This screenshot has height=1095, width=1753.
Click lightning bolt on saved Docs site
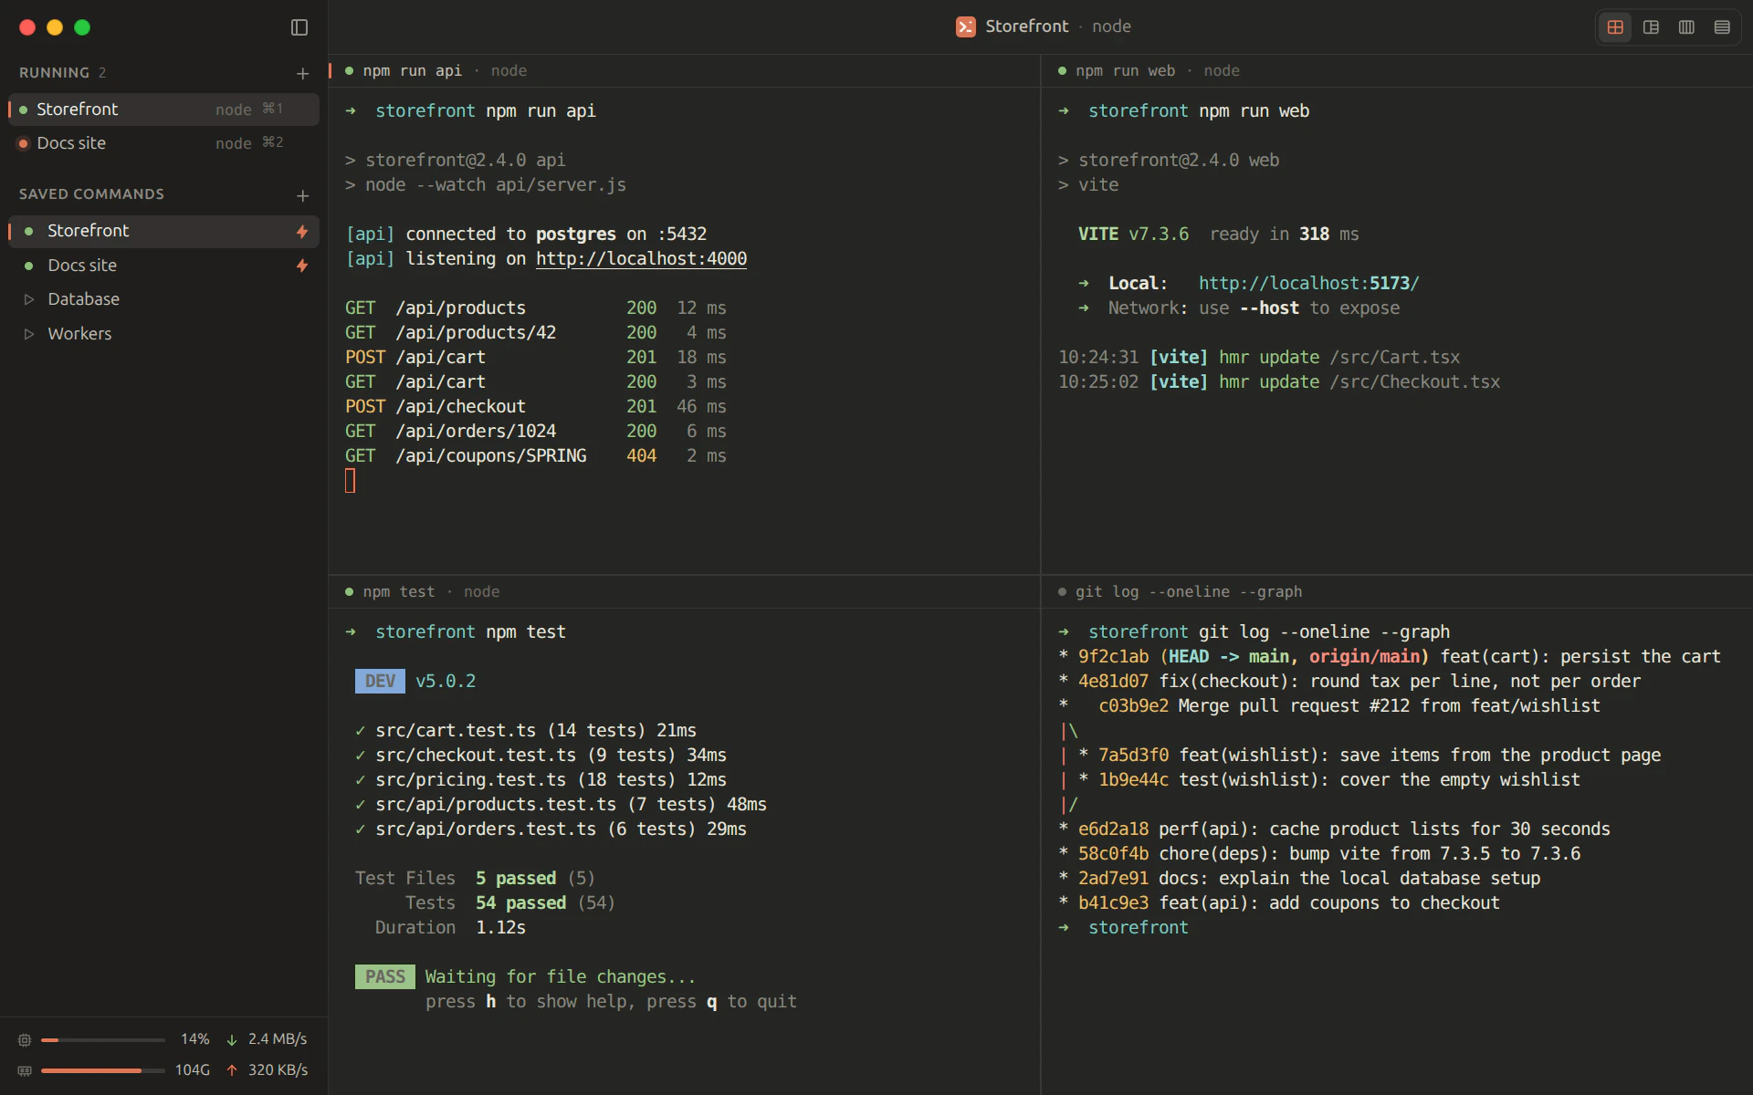(x=302, y=266)
